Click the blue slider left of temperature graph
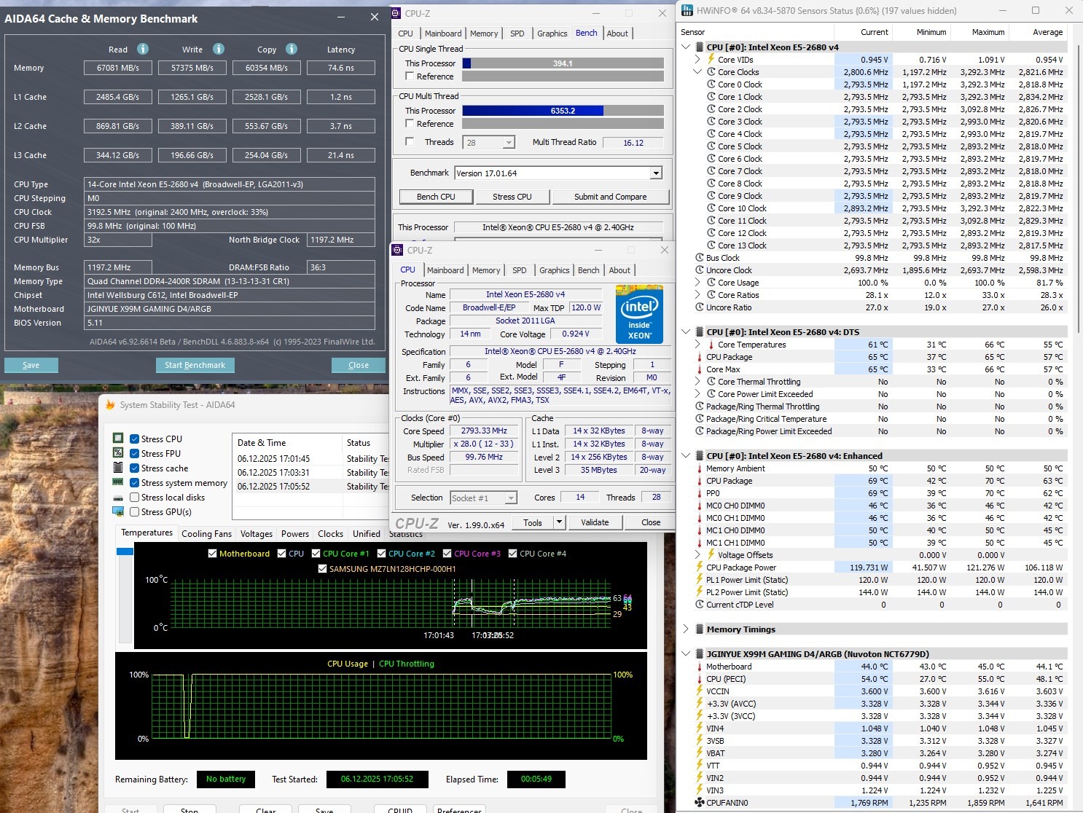This screenshot has width=1083, height=813. click(125, 552)
